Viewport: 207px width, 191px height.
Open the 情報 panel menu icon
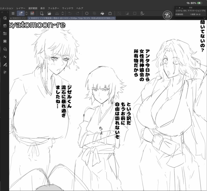coord(177,8)
